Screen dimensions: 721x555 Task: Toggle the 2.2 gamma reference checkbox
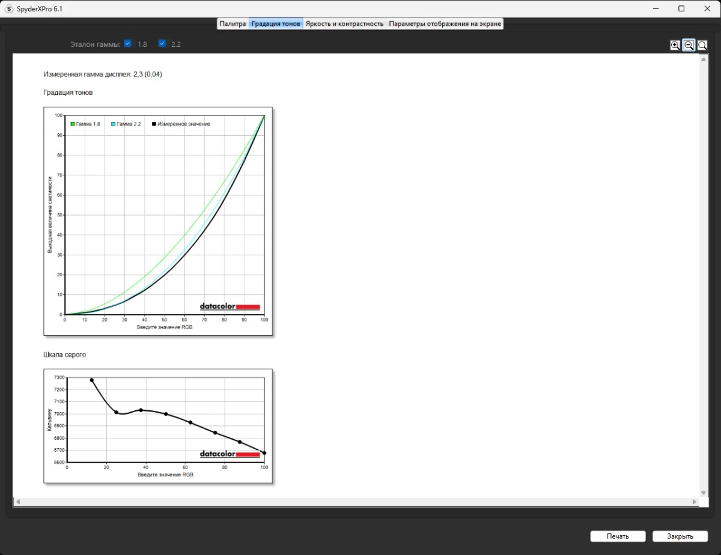click(162, 43)
